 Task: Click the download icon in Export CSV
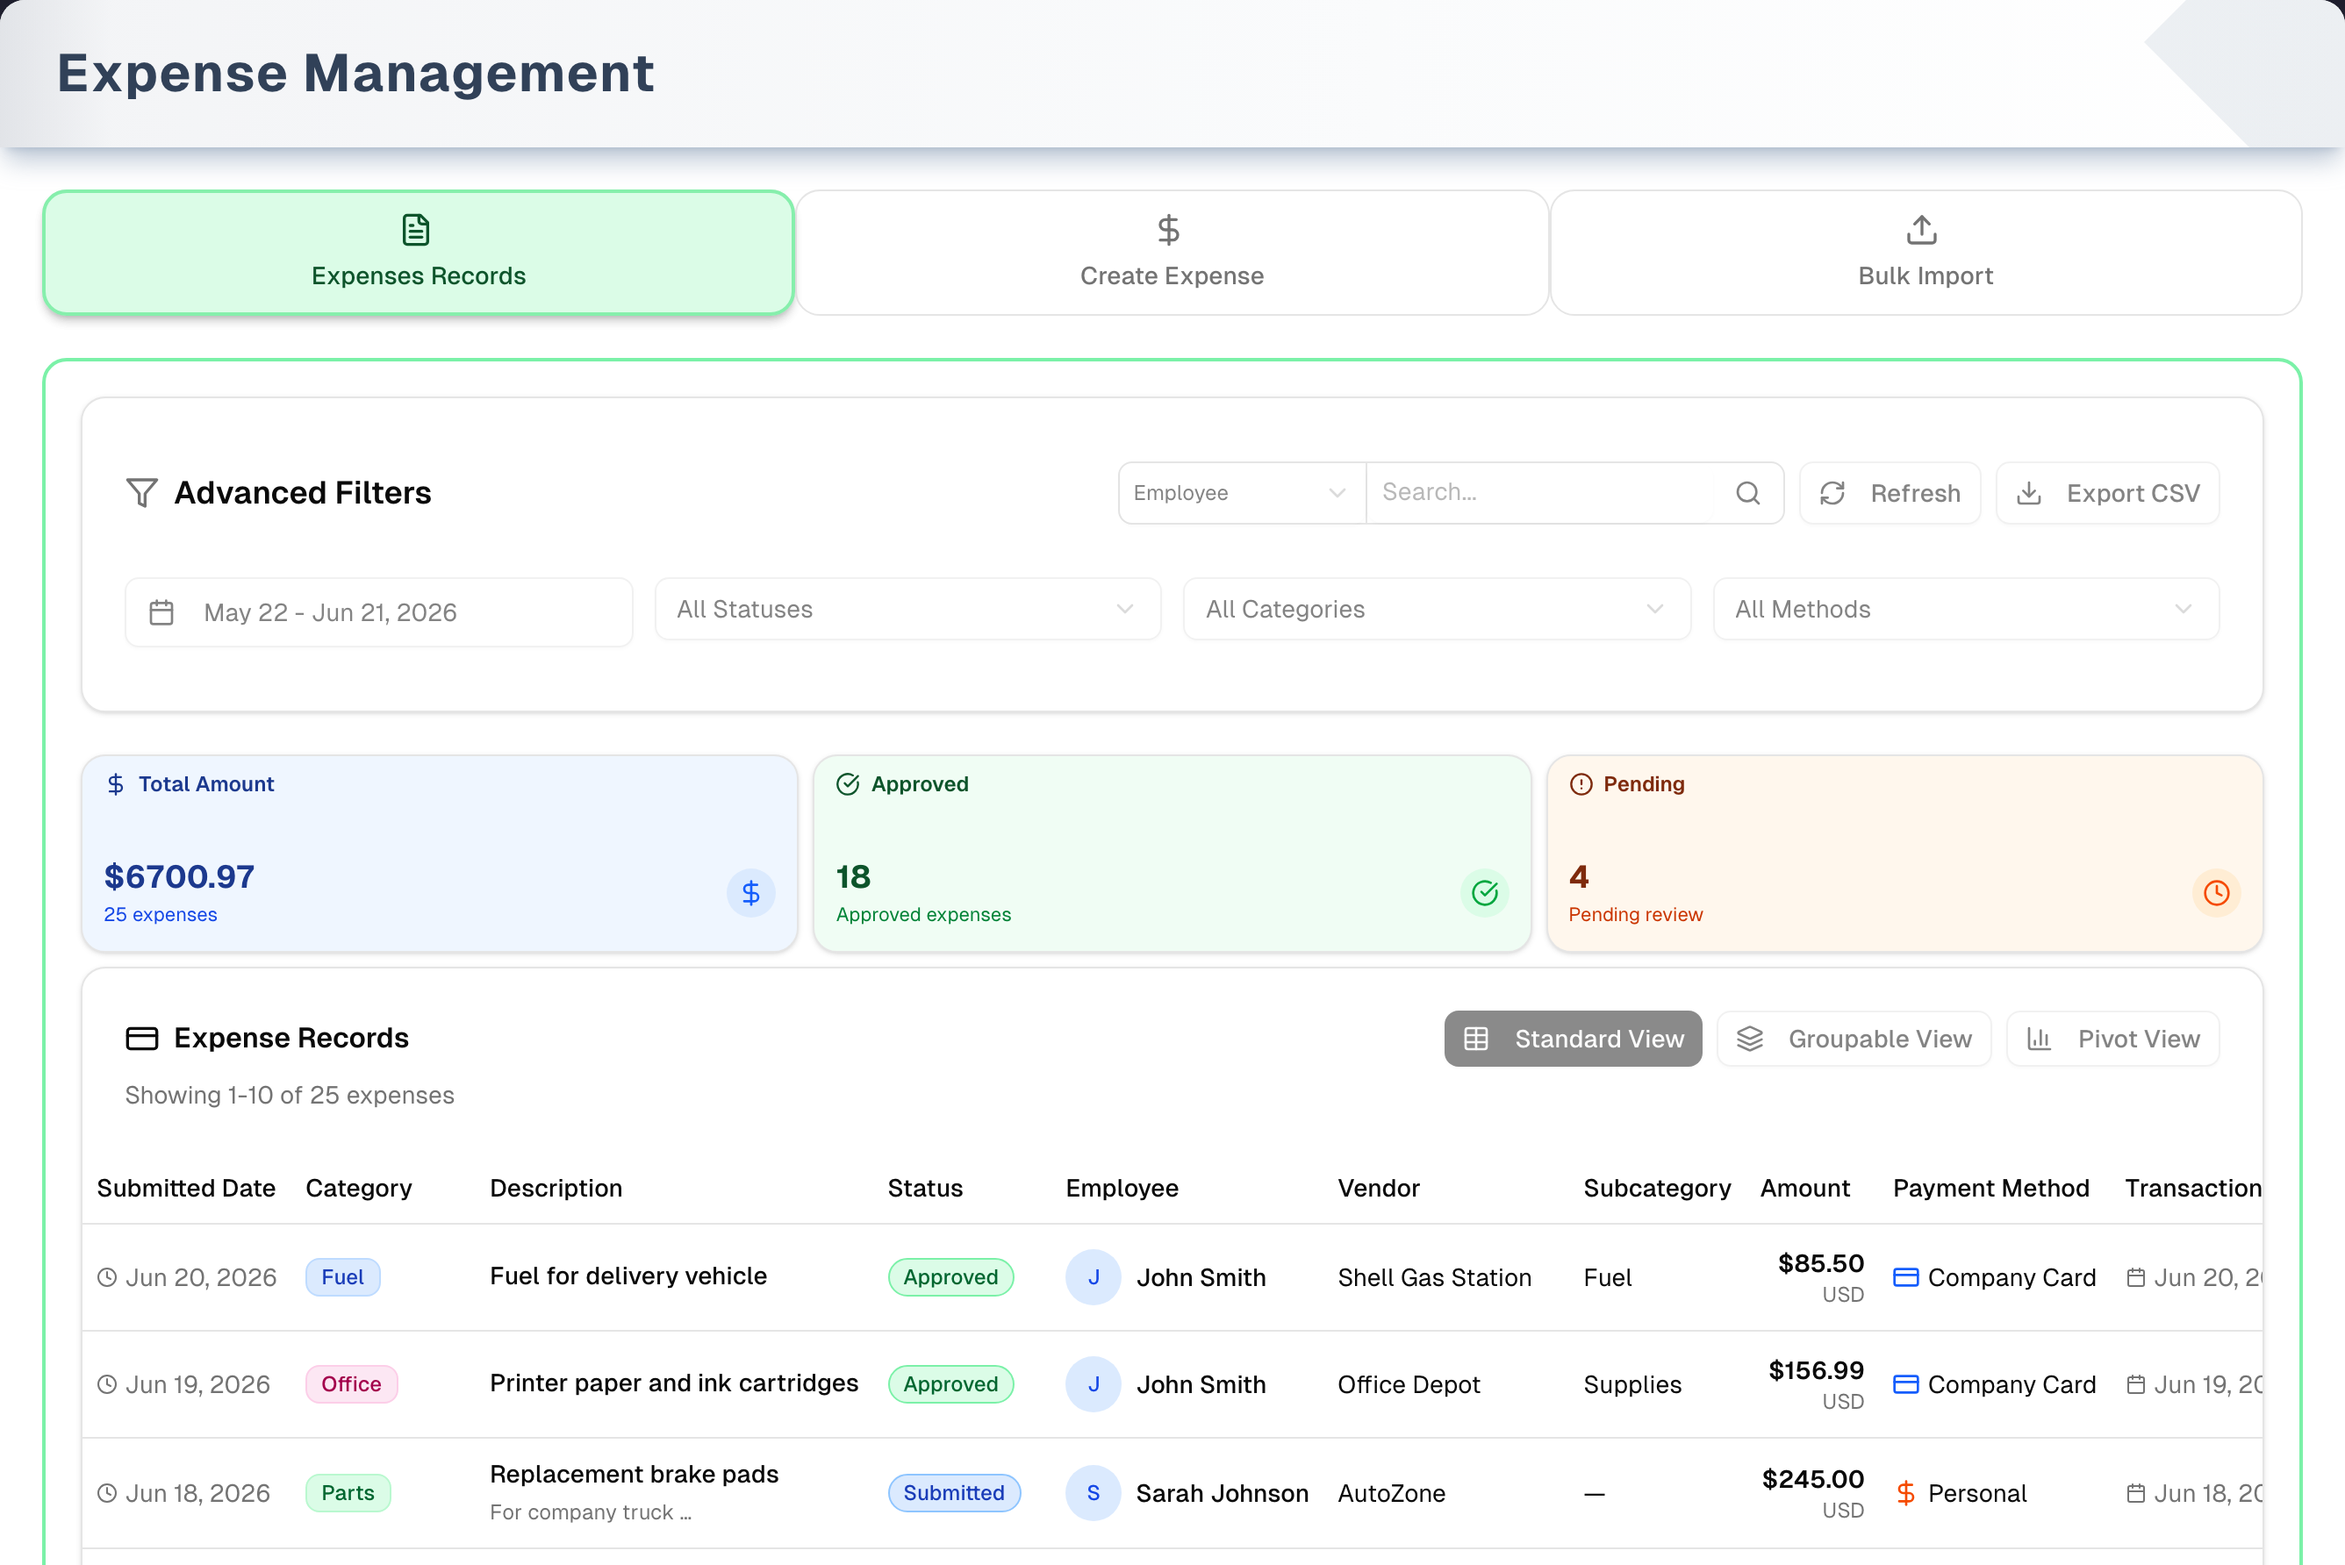2028,493
